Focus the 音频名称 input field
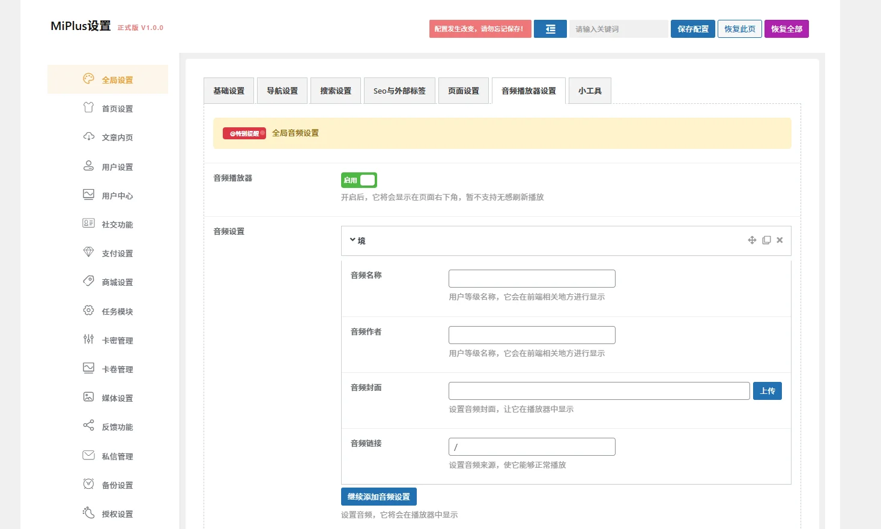 pos(531,279)
